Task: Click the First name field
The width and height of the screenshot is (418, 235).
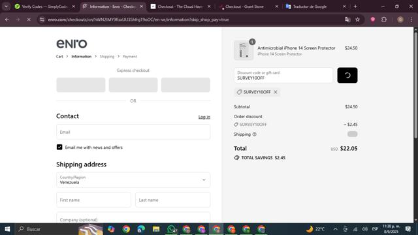Action: tap(93, 200)
